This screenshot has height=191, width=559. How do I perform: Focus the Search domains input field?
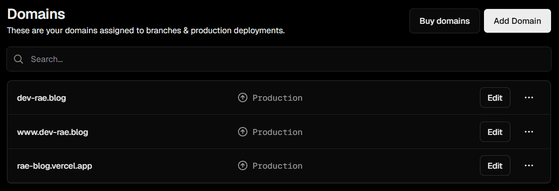pyautogui.click(x=279, y=59)
